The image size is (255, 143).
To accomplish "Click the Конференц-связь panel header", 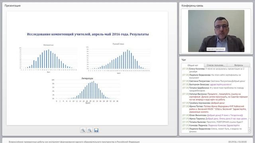I will pyautogui.click(x=192, y=6).
